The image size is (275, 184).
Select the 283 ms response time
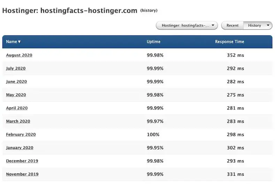tap(235, 121)
